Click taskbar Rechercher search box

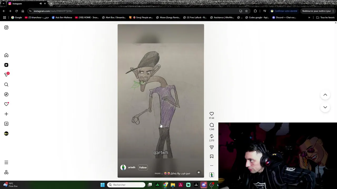point(126,185)
